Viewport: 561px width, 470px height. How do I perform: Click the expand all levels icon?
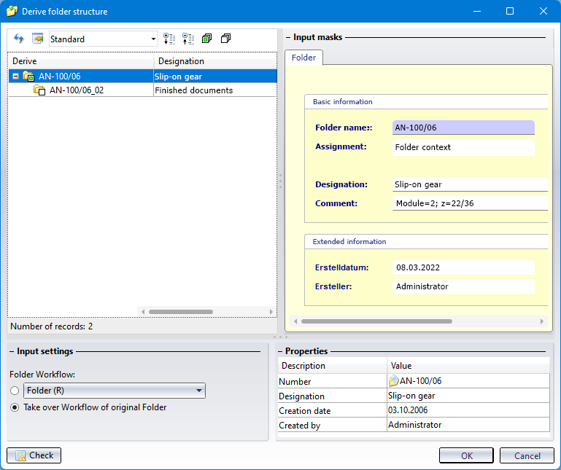(169, 39)
